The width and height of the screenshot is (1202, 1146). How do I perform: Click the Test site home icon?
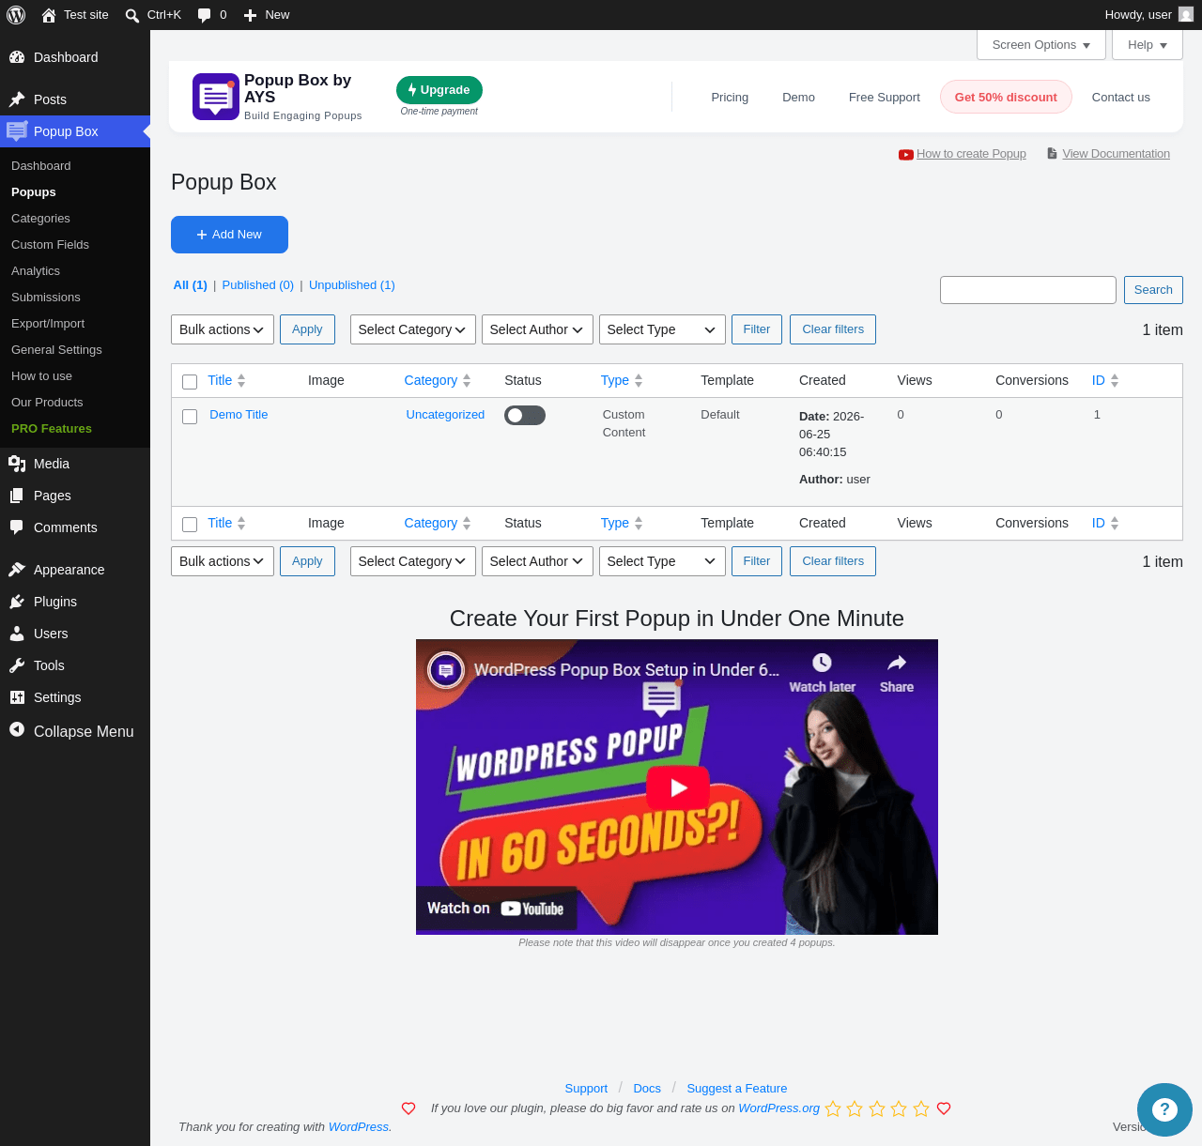click(49, 15)
